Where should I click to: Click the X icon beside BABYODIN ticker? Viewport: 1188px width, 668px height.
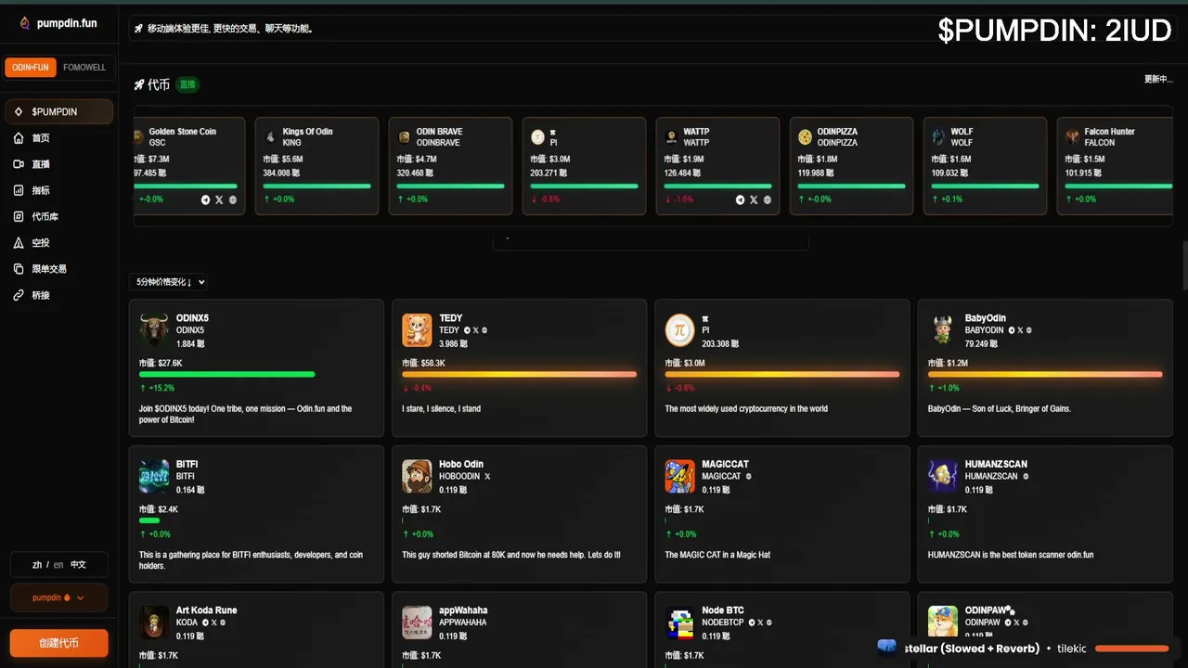1020,330
